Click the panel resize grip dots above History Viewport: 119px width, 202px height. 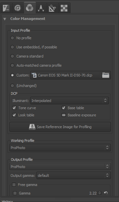coord(63,198)
